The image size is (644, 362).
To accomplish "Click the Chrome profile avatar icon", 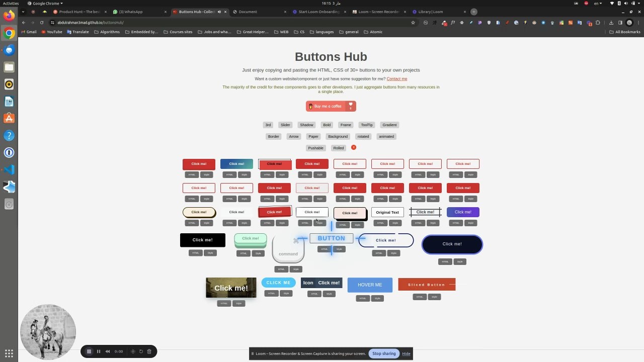I will click(x=629, y=22).
